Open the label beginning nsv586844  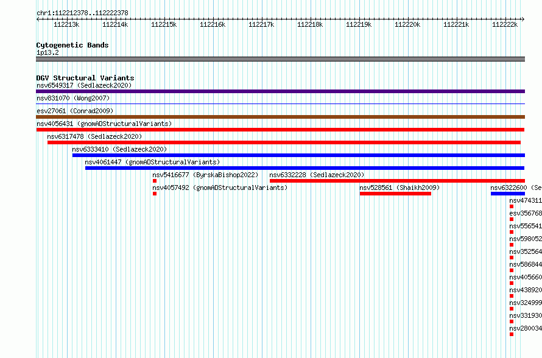click(x=526, y=264)
